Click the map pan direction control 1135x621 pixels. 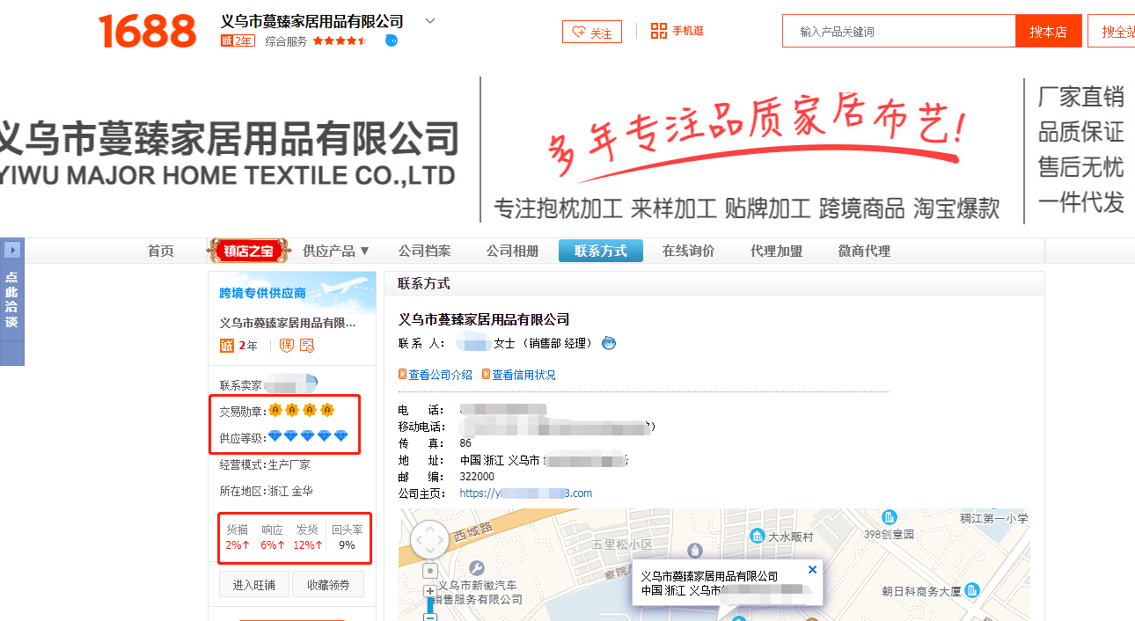429,539
